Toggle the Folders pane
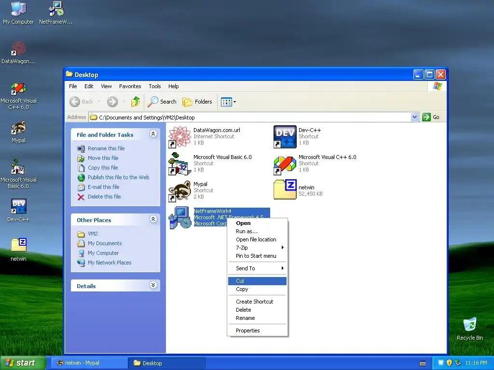The height and width of the screenshot is (370, 494). coord(197,102)
